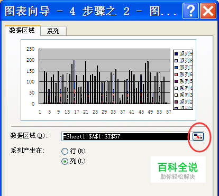Click the 57 category axis label
The width and height of the screenshot is (219, 196).
coord(169,112)
